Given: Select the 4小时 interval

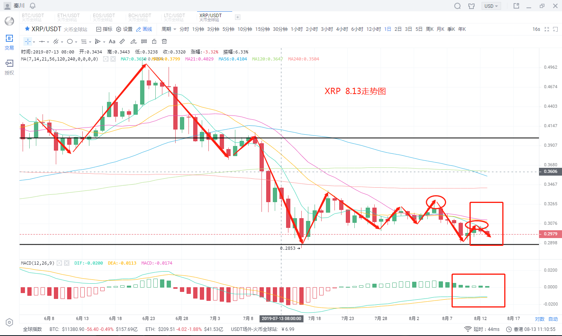Looking at the screenshot, I should click(x=342, y=29).
